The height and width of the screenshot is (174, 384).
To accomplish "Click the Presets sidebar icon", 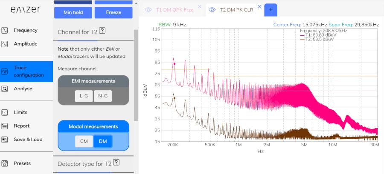I will tap(5, 163).
